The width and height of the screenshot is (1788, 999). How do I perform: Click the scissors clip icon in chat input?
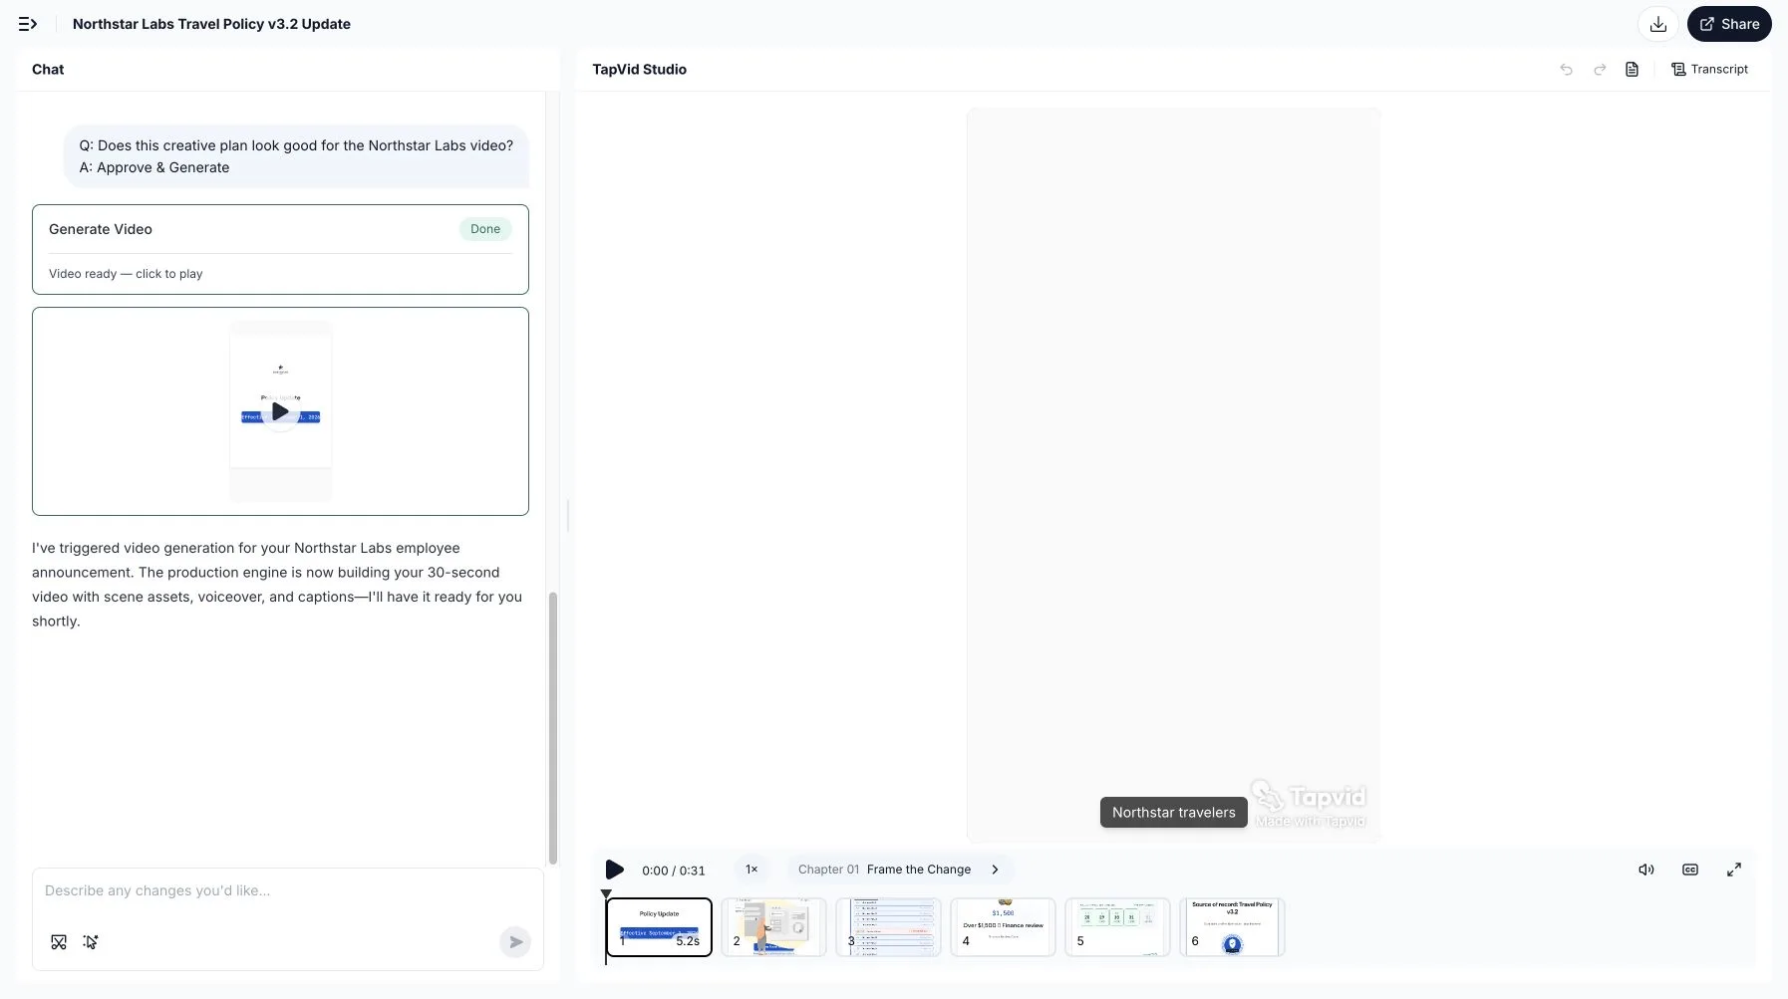[59, 942]
